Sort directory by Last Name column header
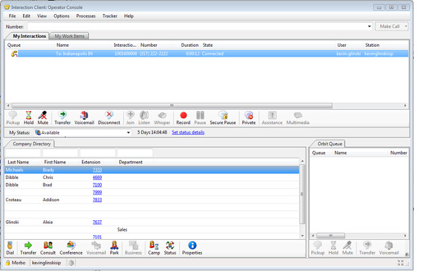The height and width of the screenshot is (271, 434). tap(18, 162)
